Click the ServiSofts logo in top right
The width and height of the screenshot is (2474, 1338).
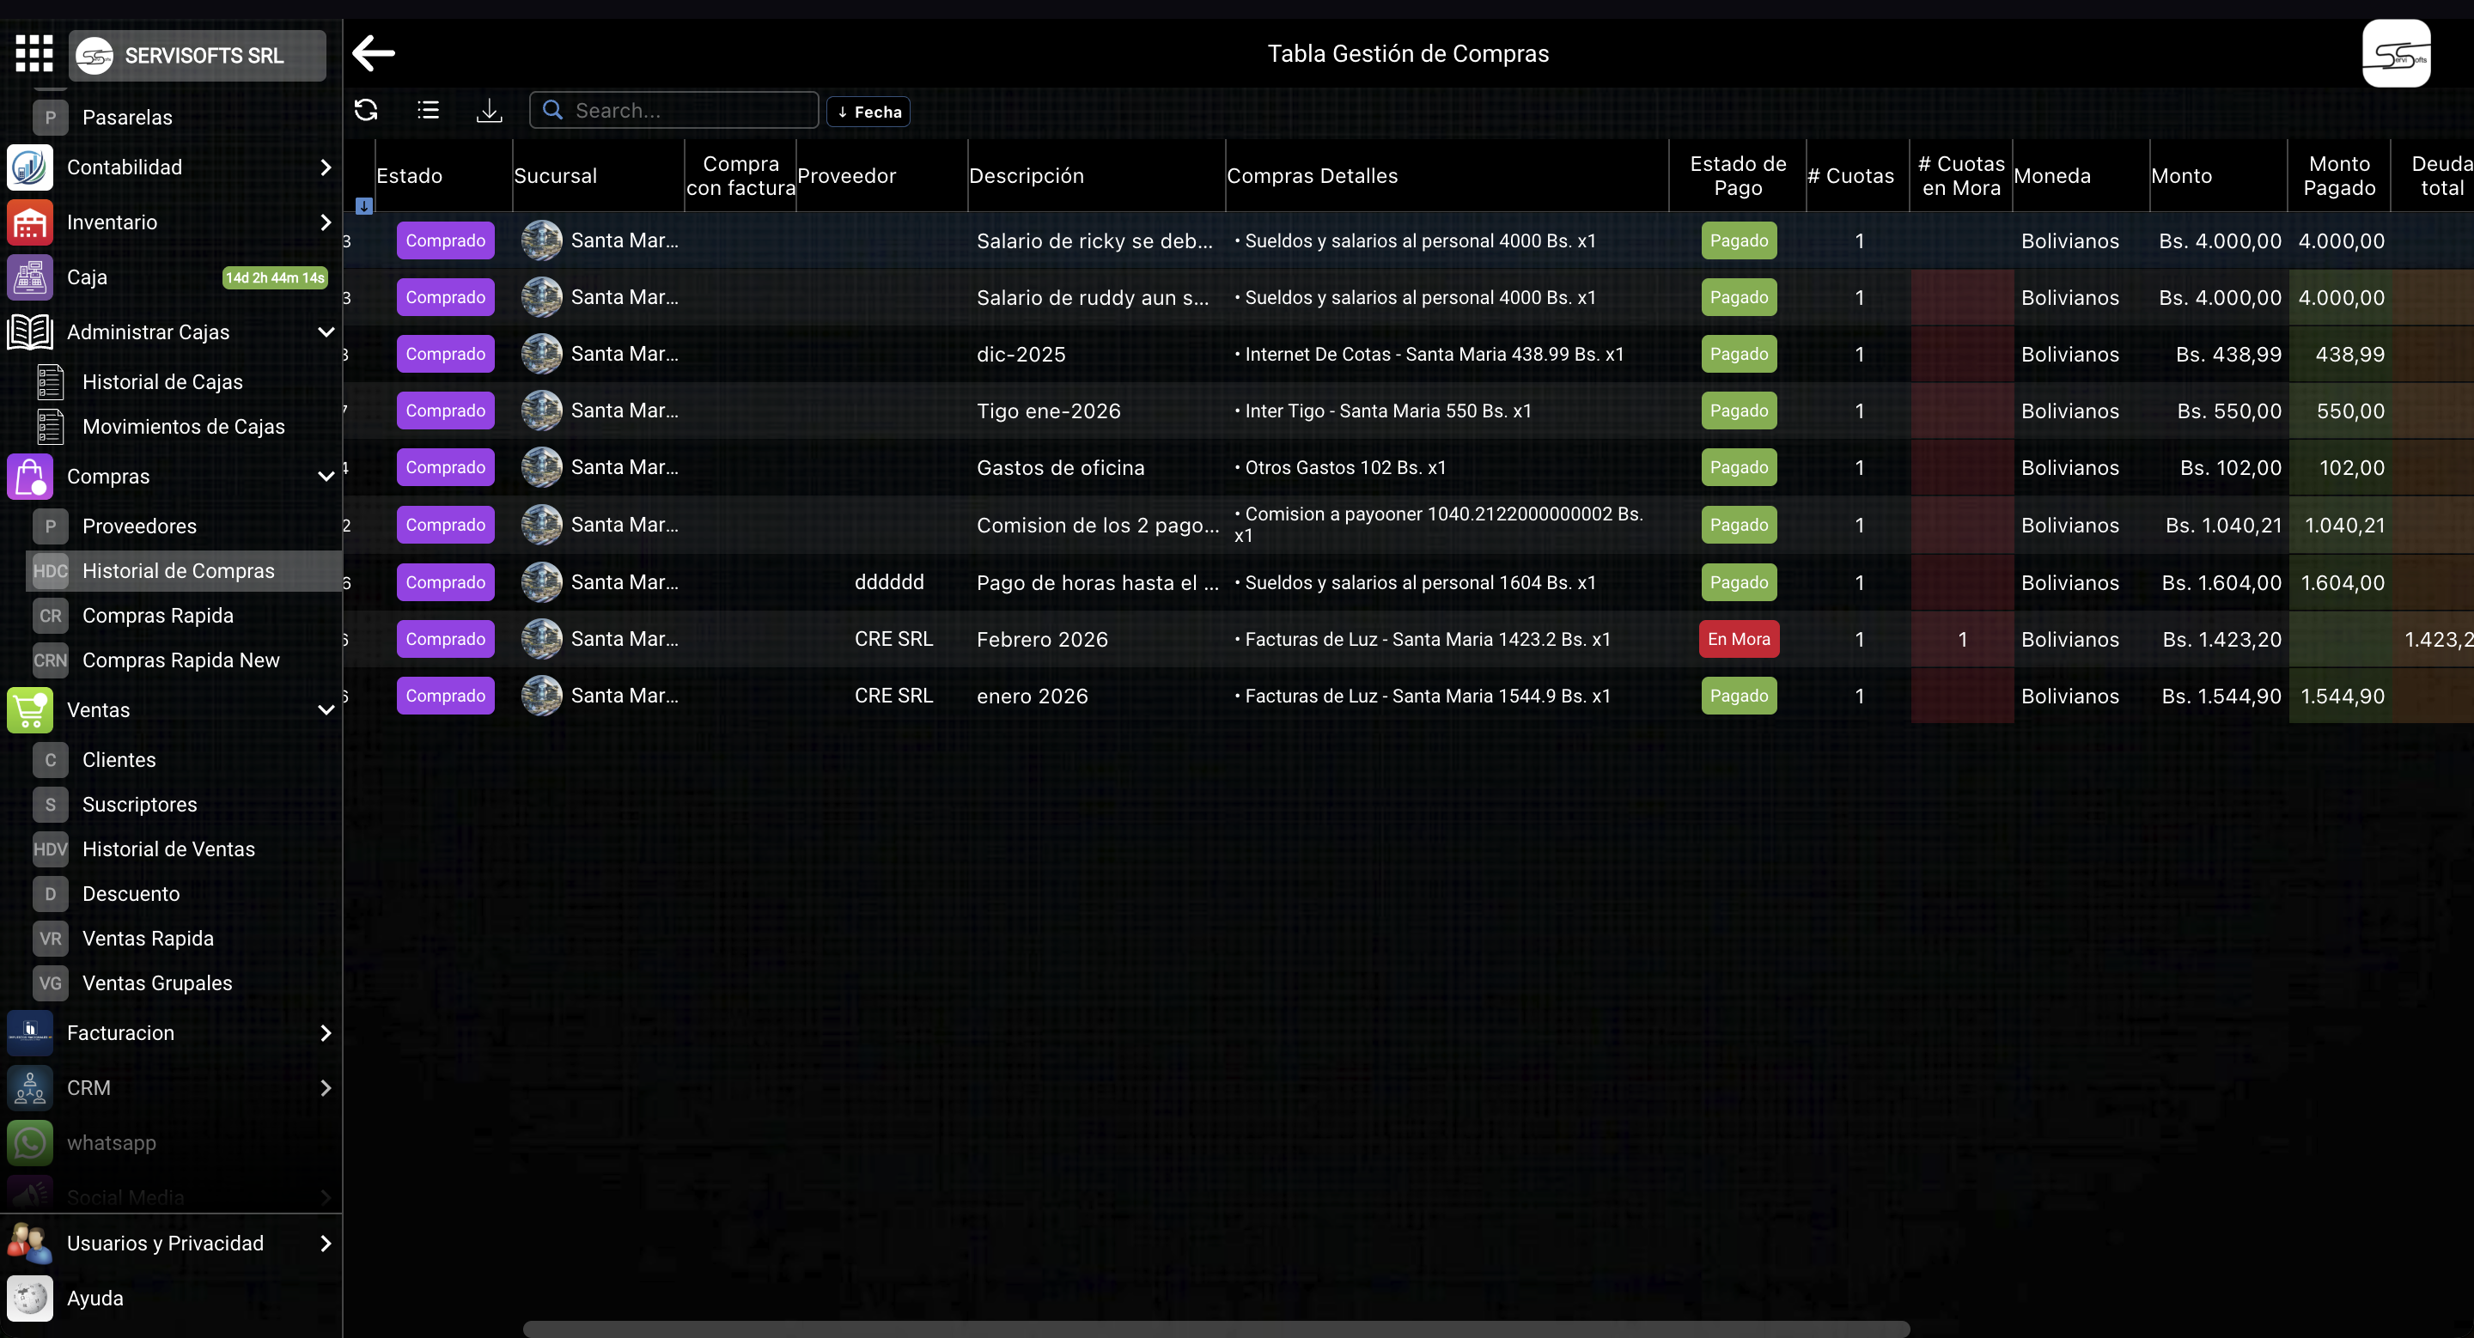2395,55
